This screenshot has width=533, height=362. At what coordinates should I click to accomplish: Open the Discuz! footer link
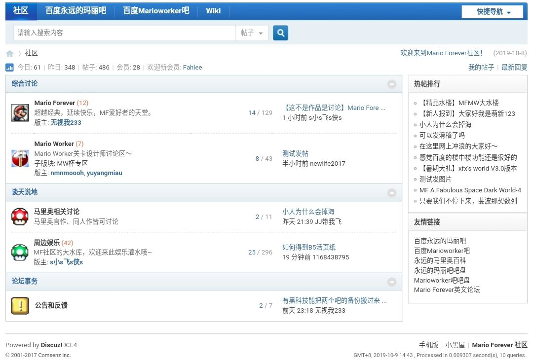point(52,345)
